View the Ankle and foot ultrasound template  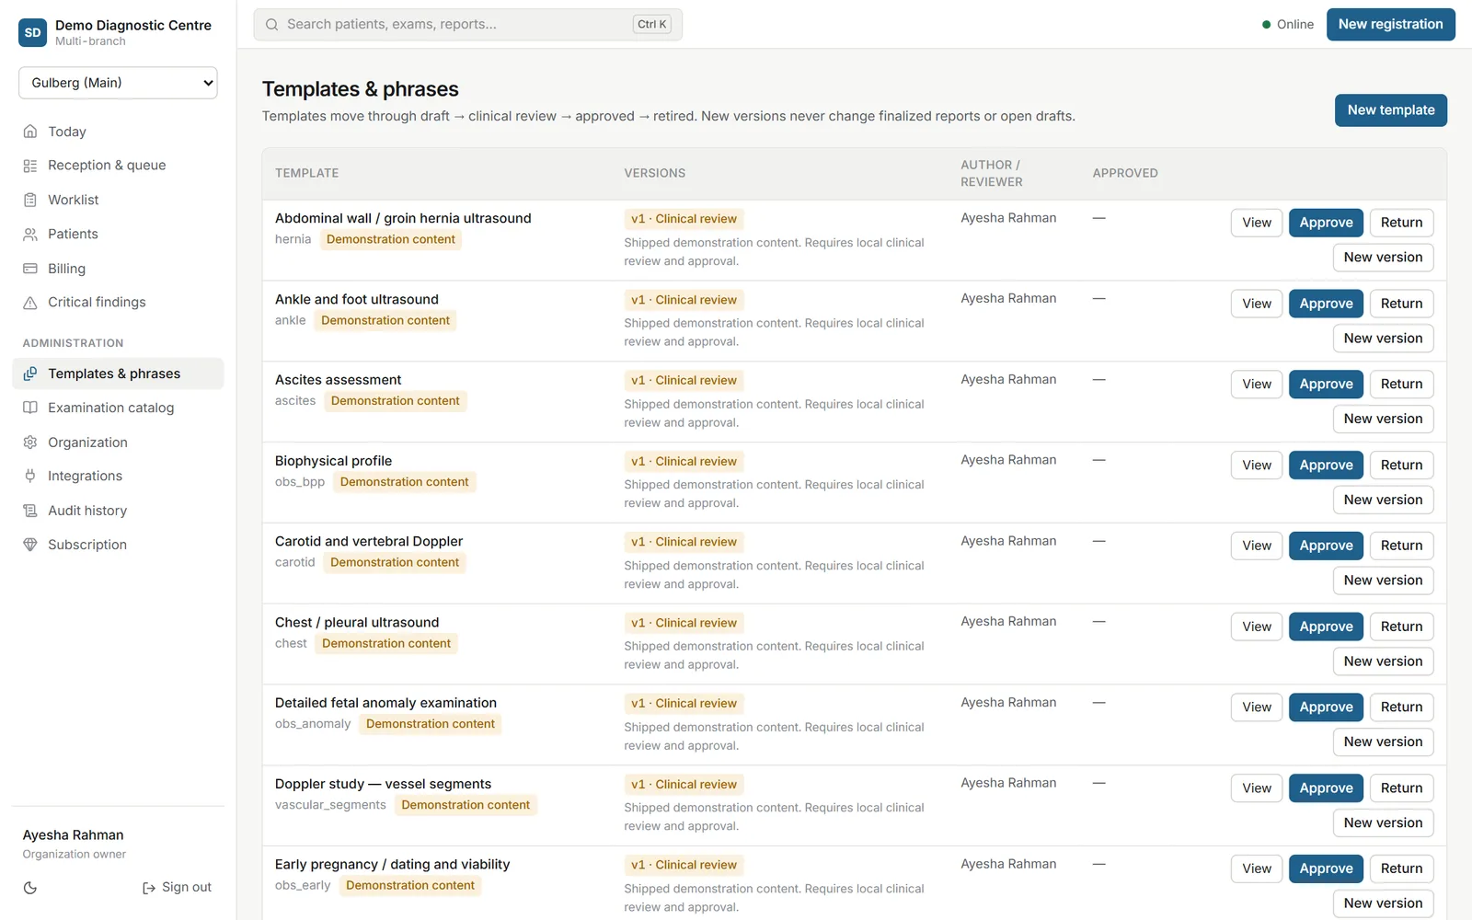click(x=1257, y=304)
